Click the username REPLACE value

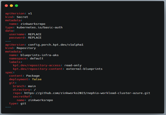click(35, 34)
